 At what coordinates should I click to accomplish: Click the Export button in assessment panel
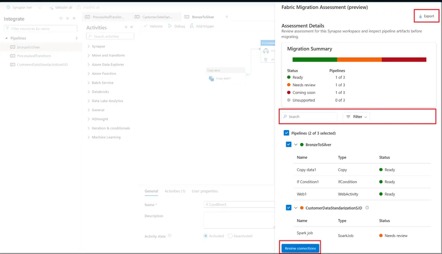click(426, 16)
